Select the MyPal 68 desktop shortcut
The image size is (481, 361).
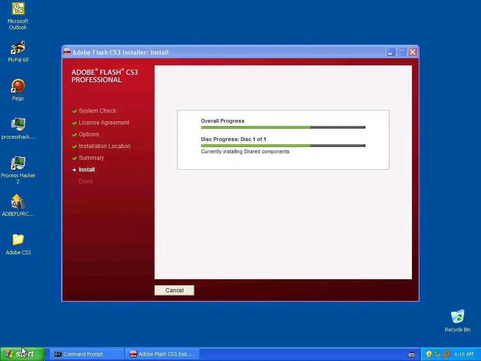[18, 52]
